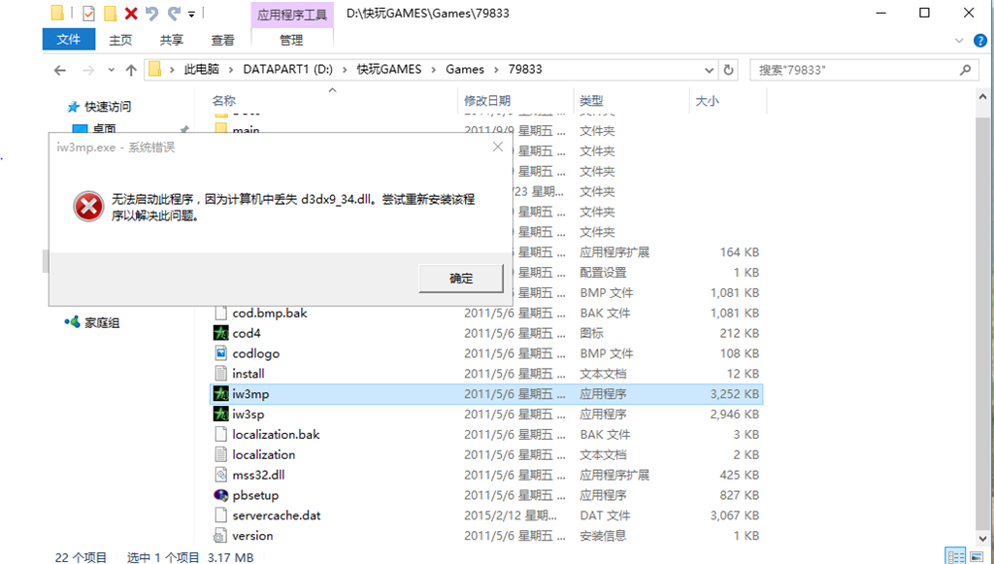Expand the recent locations dropdown arrow
The image size is (994, 564).
[112, 70]
